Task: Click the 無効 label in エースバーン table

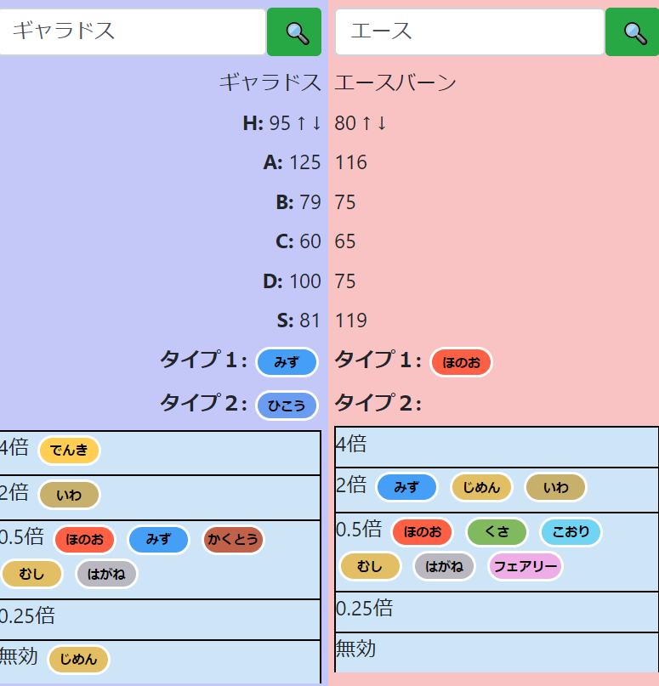Action: [x=355, y=649]
